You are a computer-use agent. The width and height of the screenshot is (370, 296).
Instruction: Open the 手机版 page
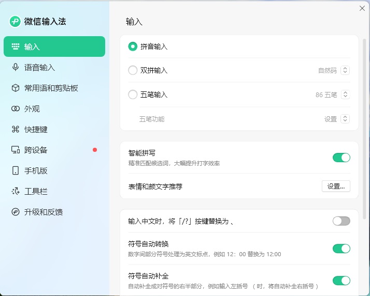point(54,170)
